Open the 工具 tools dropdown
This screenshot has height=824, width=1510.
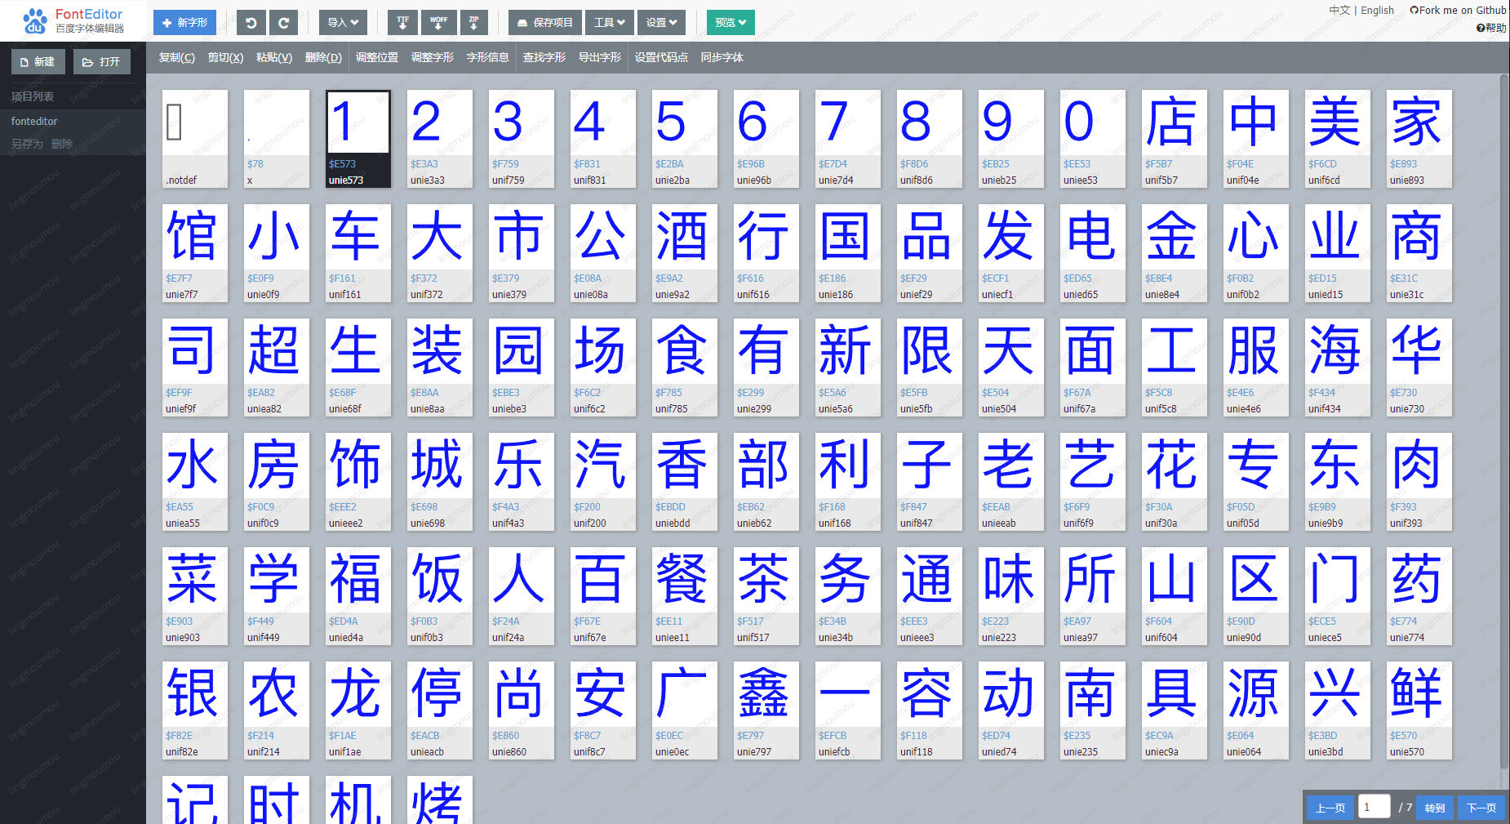tap(609, 22)
